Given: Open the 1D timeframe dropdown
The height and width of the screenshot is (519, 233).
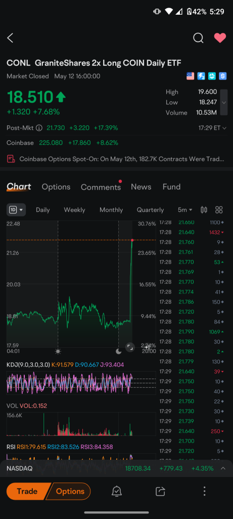Looking at the screenshot, I should coord(16,209).
